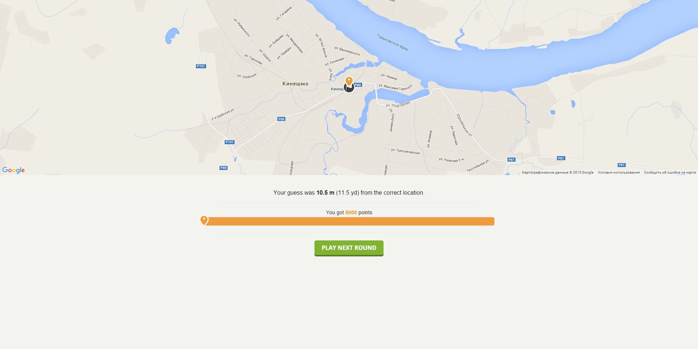
Task: Click the Горьковское вдхр reservoir label
Action: click(393, 42)
